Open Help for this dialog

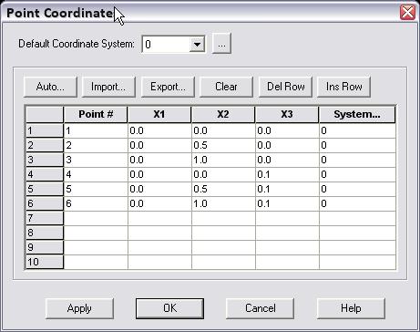pos(351,308)
